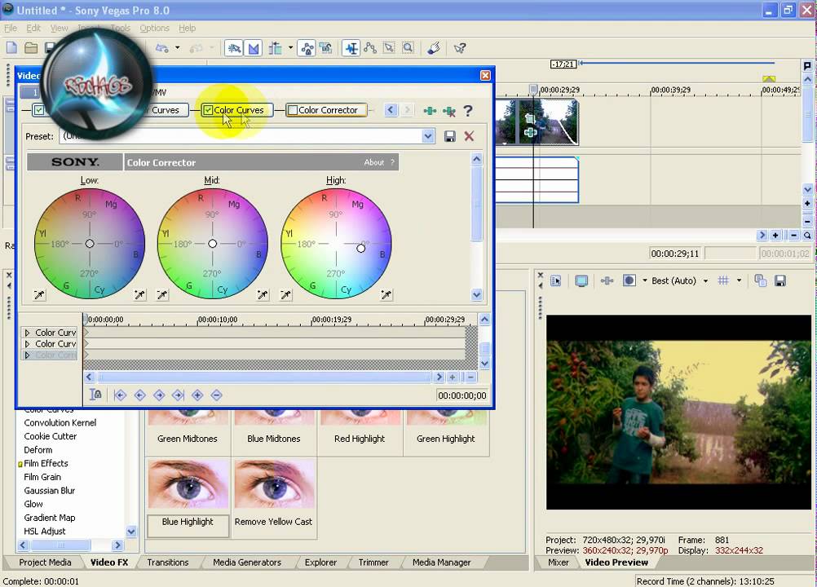Viewport: 817px width, 587px height.
Task: Click right eyedropper under the High wheel
Action: [x=386, y=295]
